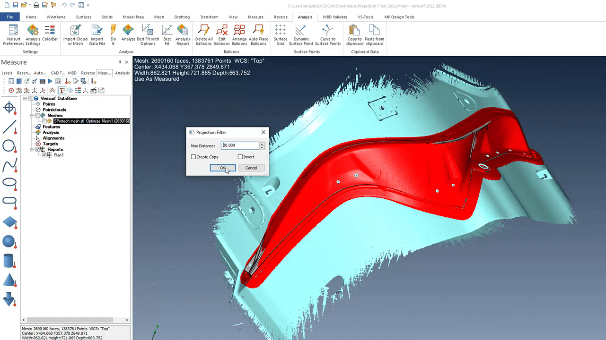Screen dimensions: 606x340
Task: Toggle the Meshes checkbox in the tree
Action: point(37,115)
